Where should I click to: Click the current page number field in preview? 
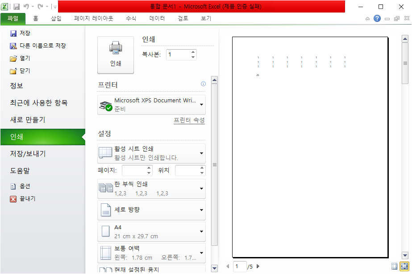point(240,267)
